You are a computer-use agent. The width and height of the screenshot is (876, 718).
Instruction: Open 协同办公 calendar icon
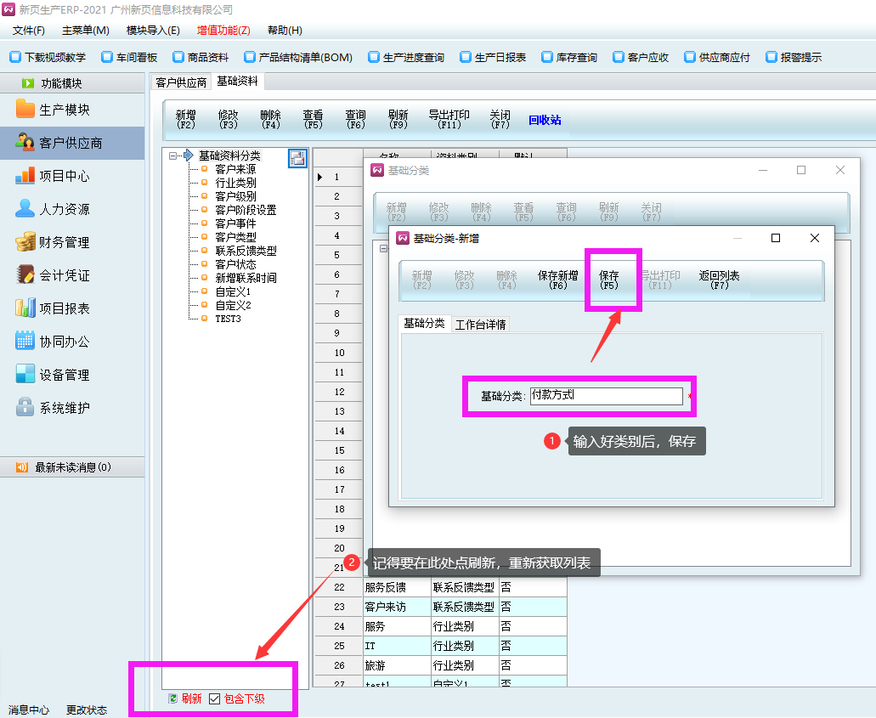coord(25,342)
